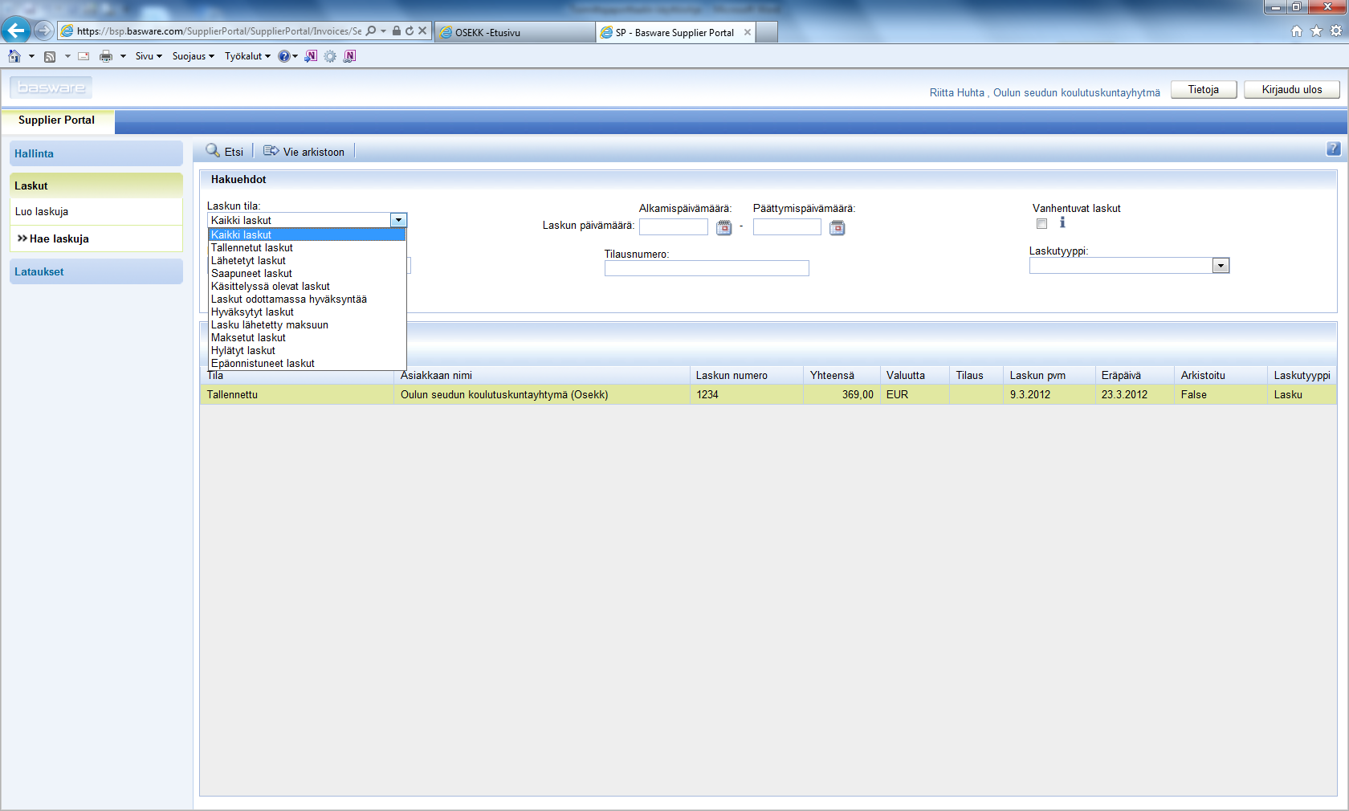This screenshot has height=811, width=1349.
Task: Choose Lasku lähetetty maksuun option
Action: pos(307,324)
